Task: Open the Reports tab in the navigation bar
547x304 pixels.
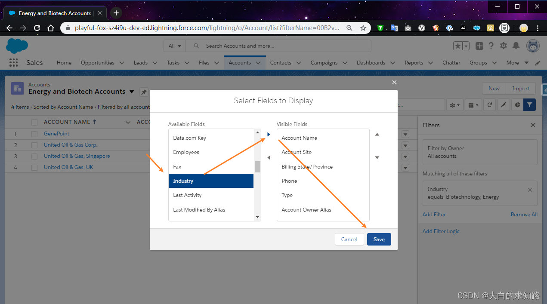Action: pos(414,62)
